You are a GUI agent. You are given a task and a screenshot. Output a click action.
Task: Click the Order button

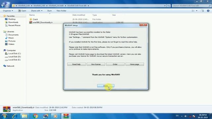click(x=115, y=64)
